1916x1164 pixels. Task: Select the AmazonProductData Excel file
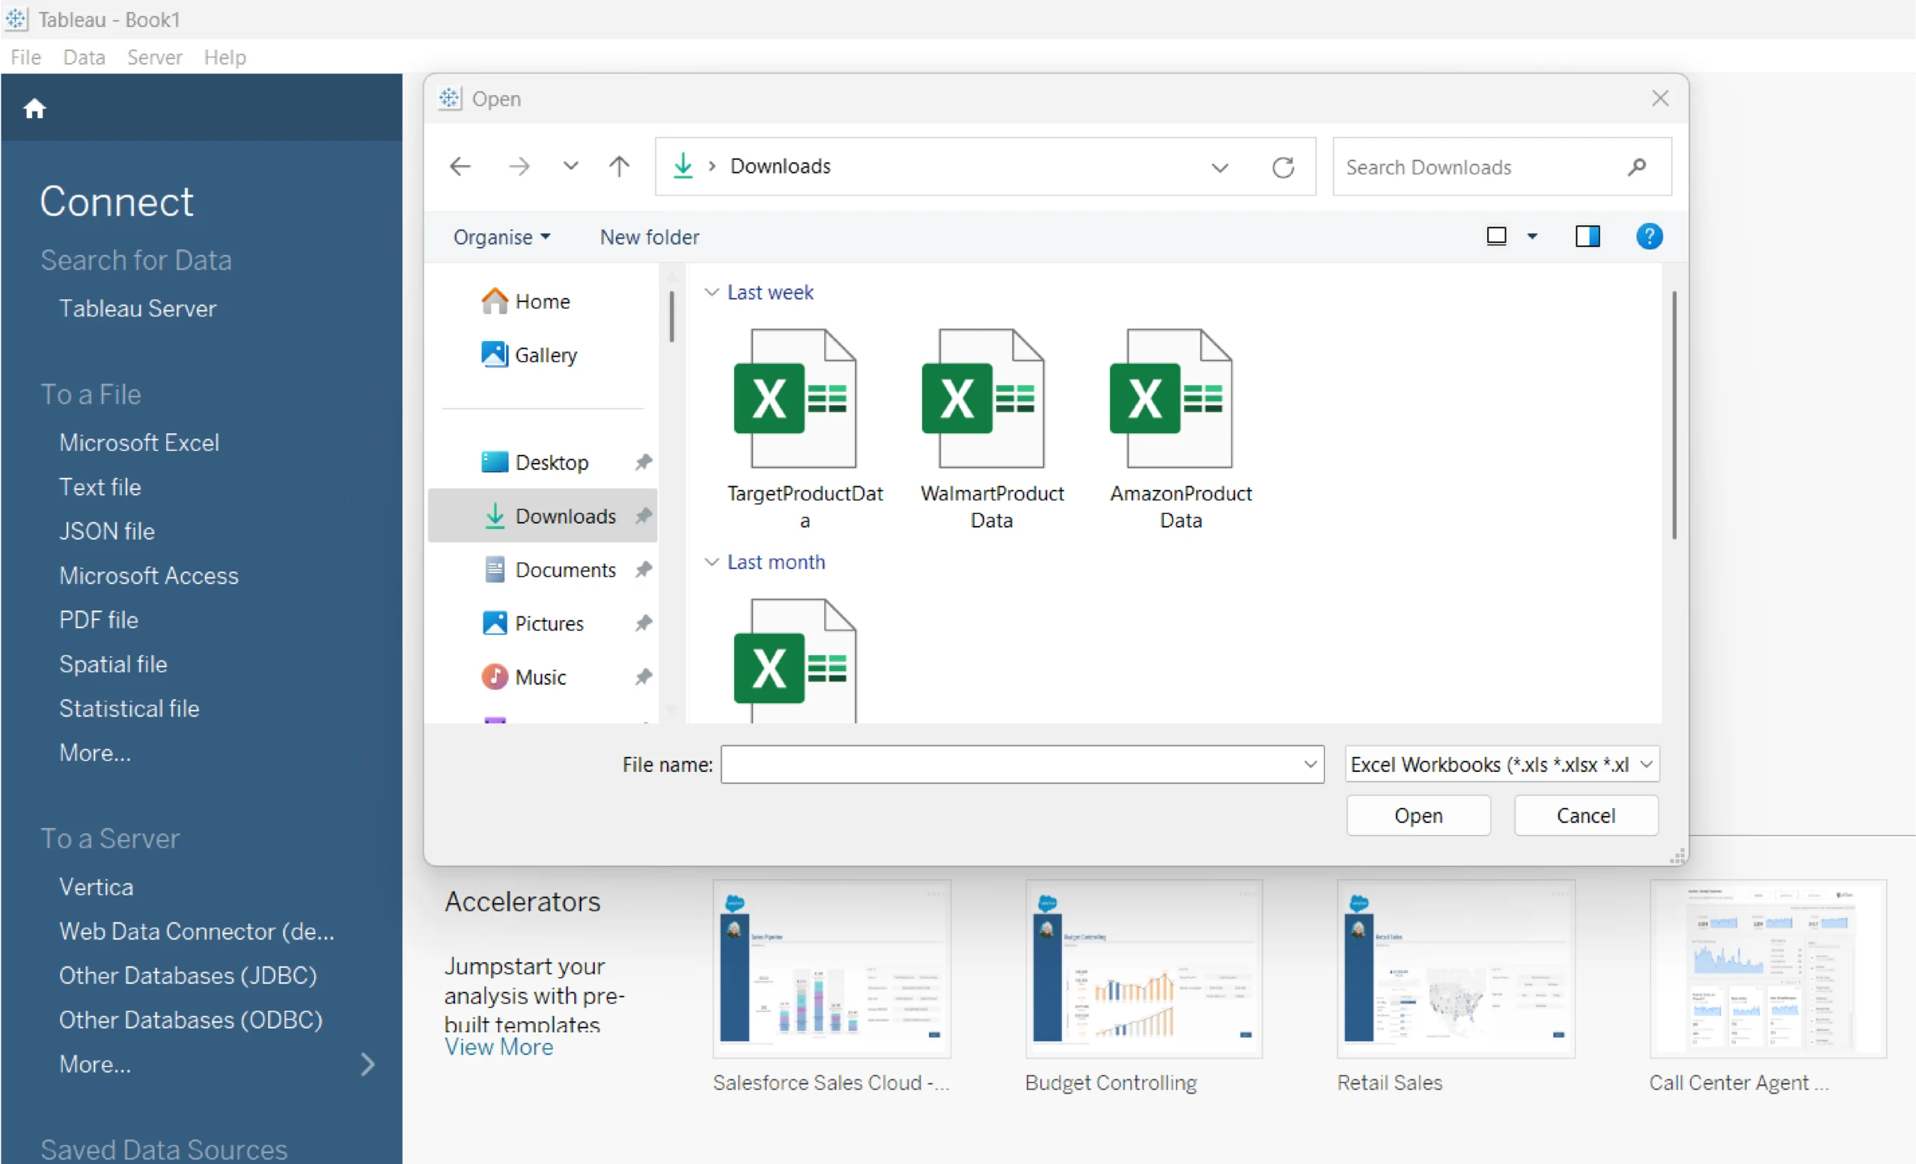(1180, 429)
